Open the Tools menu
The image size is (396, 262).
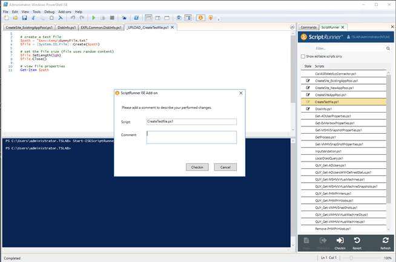(x=36, y=12)
